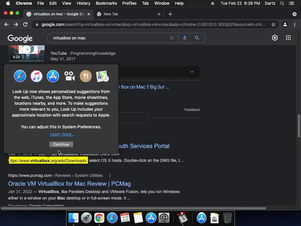Open the Box on Mac Big Sur video link

point(144,87)
